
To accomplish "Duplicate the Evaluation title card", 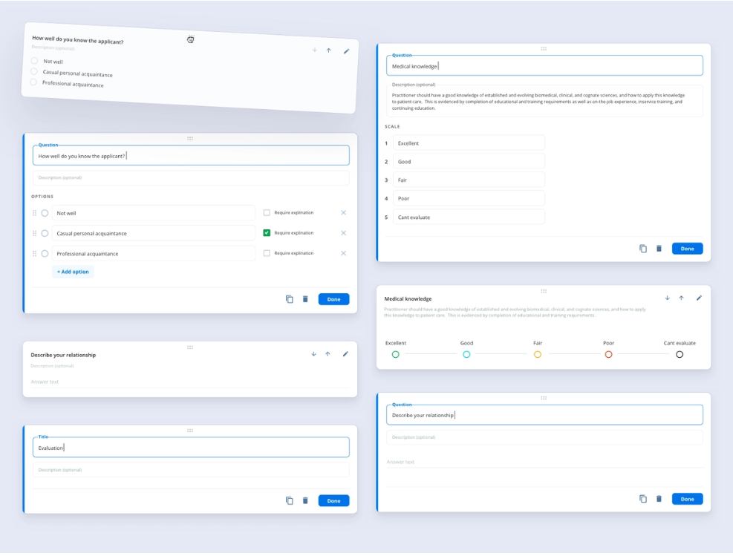I will 290,500.
